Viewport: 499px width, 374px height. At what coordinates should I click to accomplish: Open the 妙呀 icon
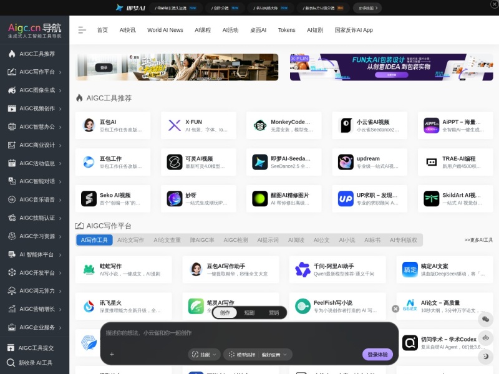tap(175, 198)
